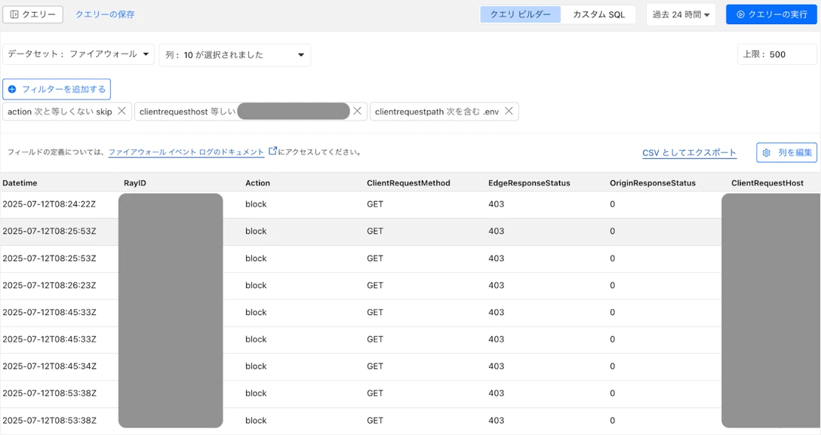Click the external link icon beside documentation
Viewport: 821px width, 435px height.
272,152
